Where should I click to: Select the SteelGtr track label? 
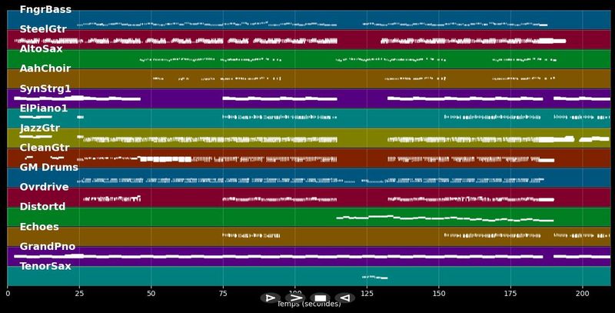pos(43,29)
